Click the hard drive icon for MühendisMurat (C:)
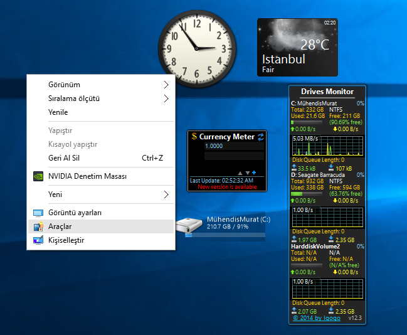 [189, 225]
